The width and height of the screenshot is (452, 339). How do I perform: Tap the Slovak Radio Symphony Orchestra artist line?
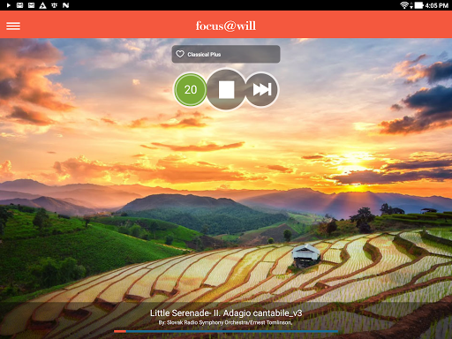tap(225, 322)
